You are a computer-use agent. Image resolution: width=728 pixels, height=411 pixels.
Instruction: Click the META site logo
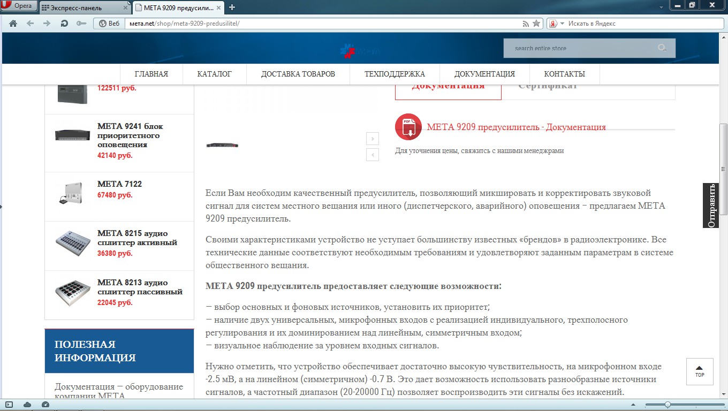pyautogui.click(x=360, y=50)
